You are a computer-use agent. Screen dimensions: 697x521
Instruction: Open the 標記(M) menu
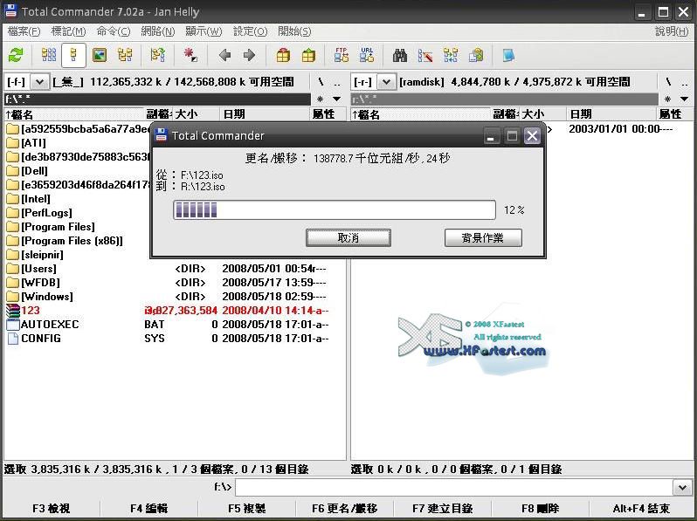coord(68,31)
